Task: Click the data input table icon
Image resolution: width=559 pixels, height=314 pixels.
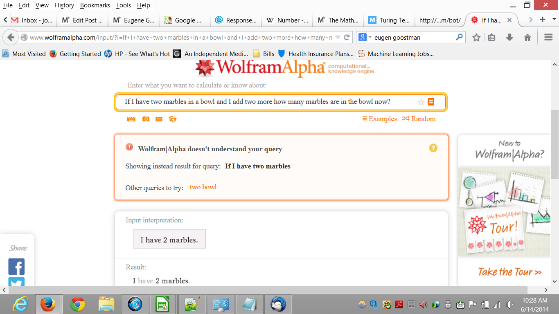Action: (x=159, y=119)
